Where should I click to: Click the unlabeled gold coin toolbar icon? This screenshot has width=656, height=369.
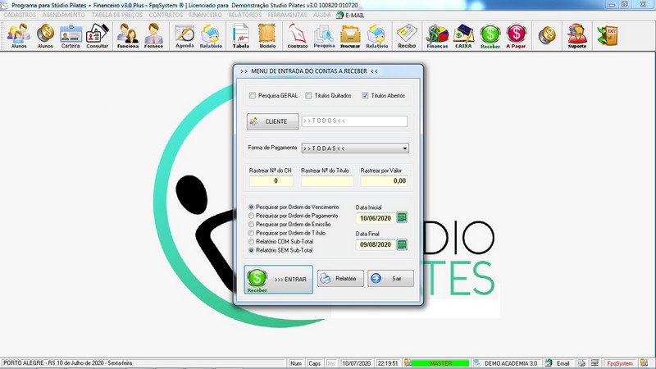tap(547, 35)
